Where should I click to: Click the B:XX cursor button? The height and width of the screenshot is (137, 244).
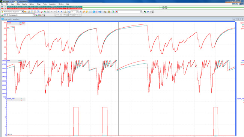(65, 15)
